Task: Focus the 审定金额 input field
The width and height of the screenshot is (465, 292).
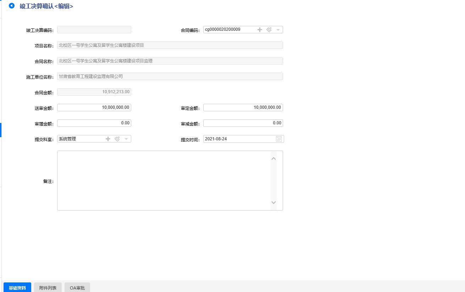Action: (243, 107)
